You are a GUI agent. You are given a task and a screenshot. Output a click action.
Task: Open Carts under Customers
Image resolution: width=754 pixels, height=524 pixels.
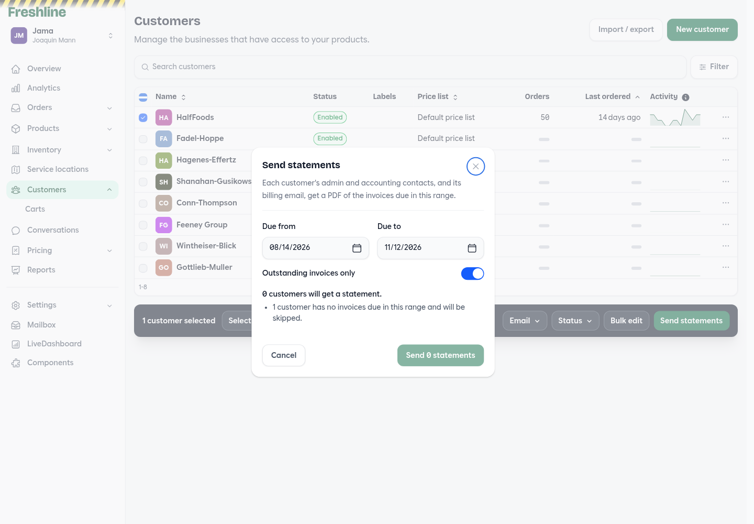pos(35,209)
